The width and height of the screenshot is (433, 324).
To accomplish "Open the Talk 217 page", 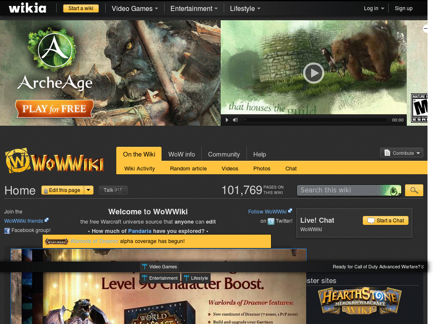I will 113,190.
